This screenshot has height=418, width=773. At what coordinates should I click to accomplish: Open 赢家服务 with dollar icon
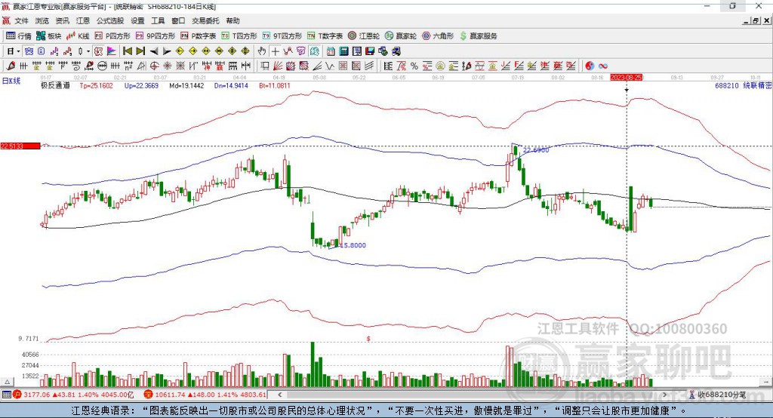click(478, 36)
